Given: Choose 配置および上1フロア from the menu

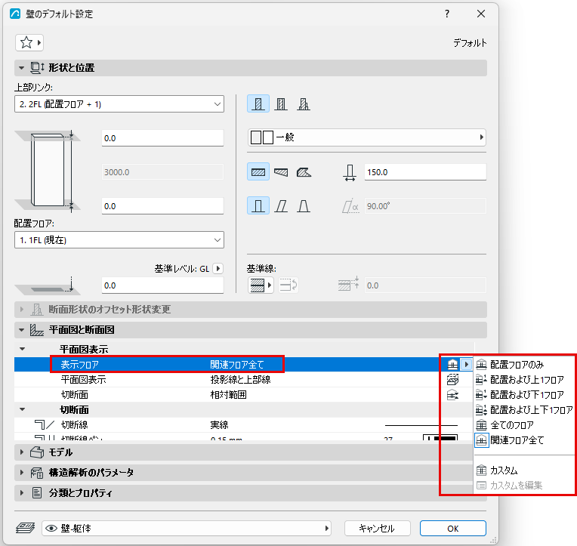Looking at the screenshot, I should (524, 380).
